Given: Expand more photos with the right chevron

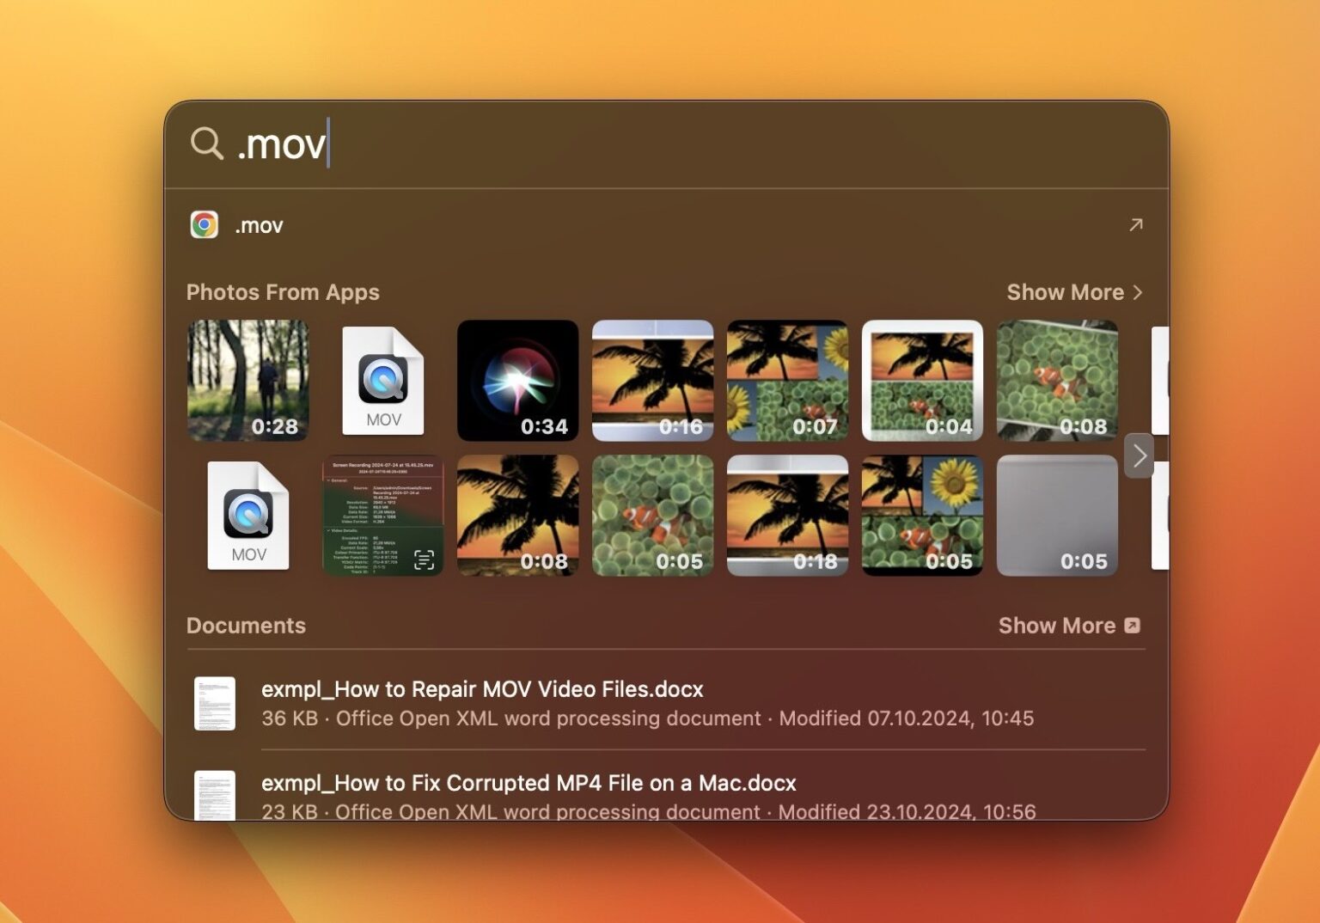Looking at the screenshot, I should coord(1139,456).
